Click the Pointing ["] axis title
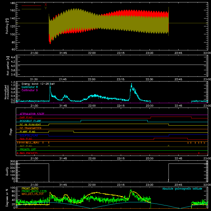This screenshot has width=211, height=211. [7, 26]
